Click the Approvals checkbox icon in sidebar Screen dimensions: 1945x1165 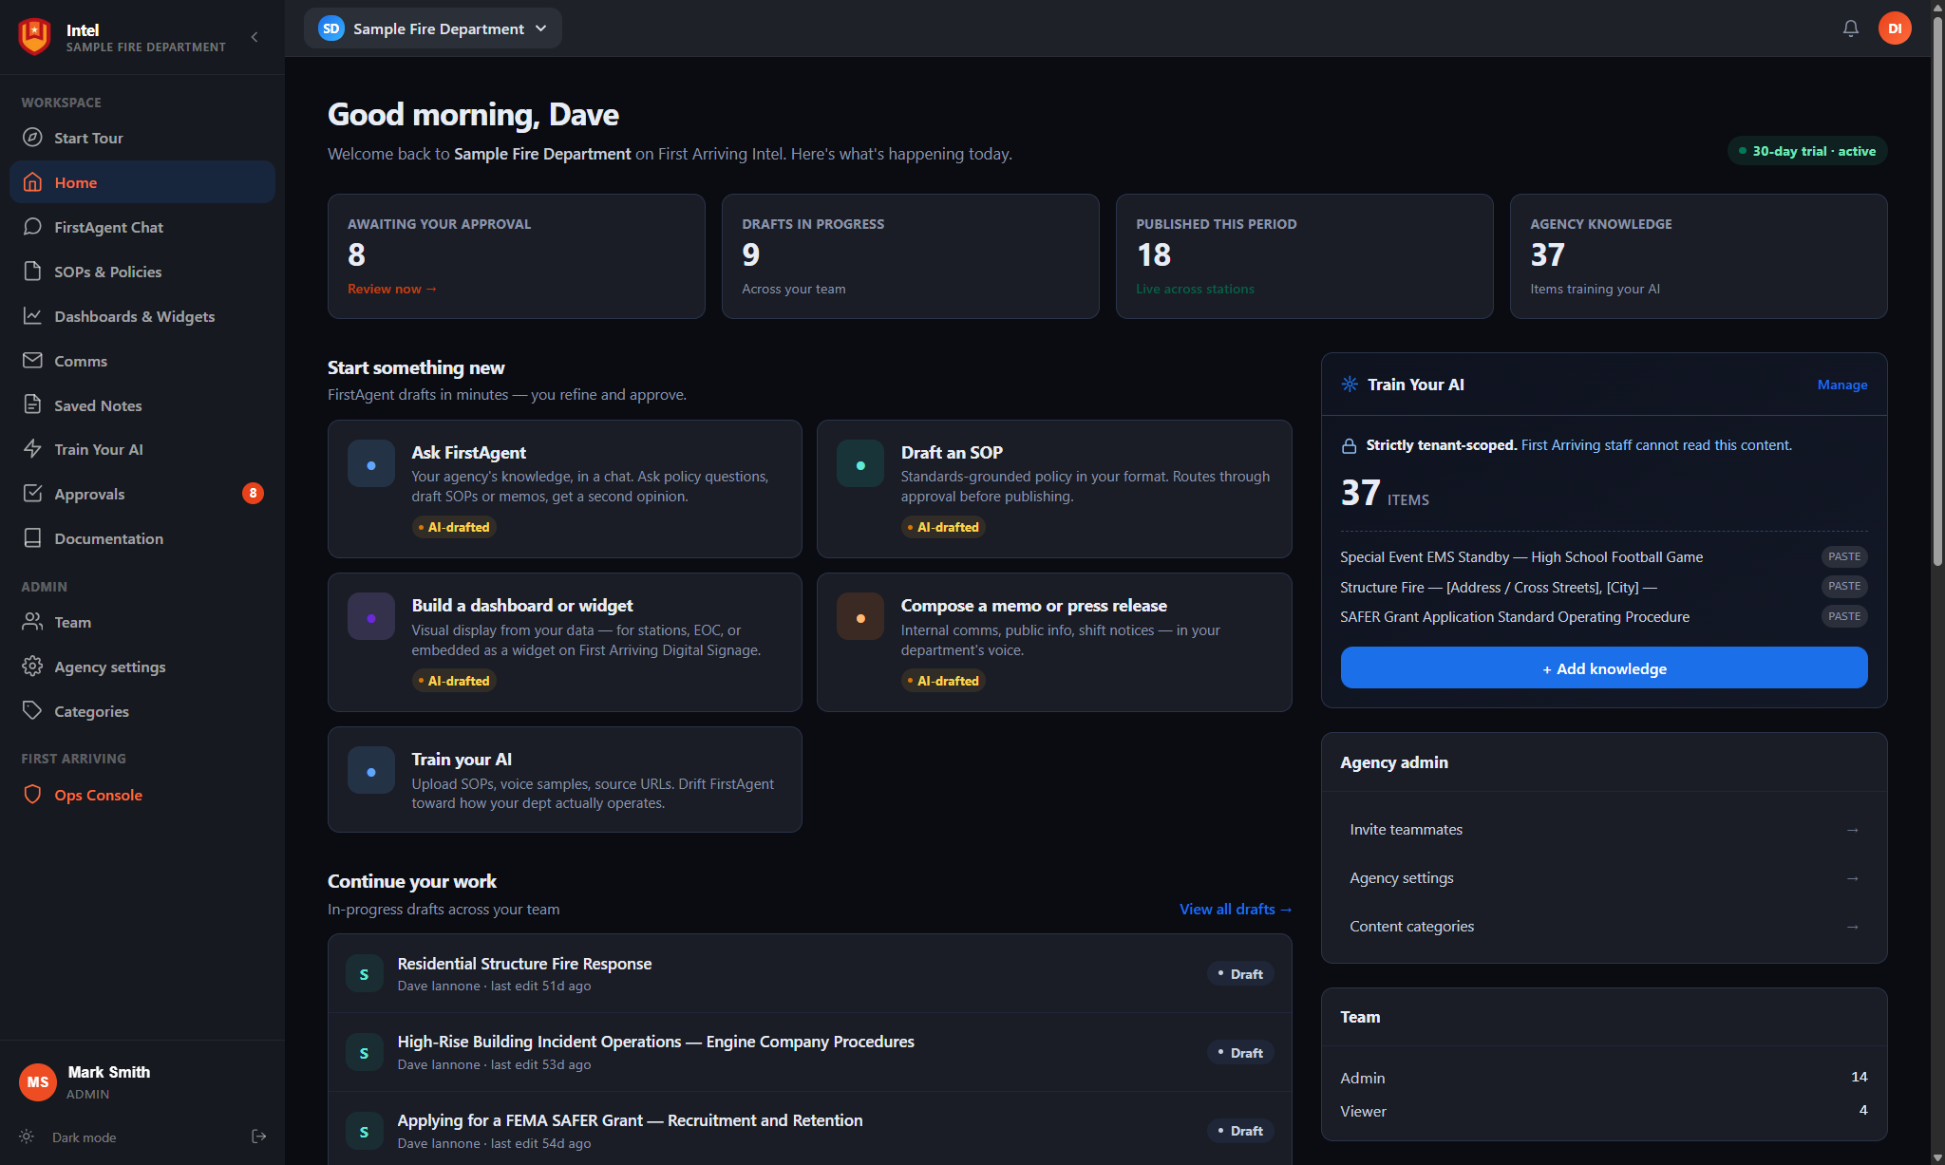(x=32, y=494)
